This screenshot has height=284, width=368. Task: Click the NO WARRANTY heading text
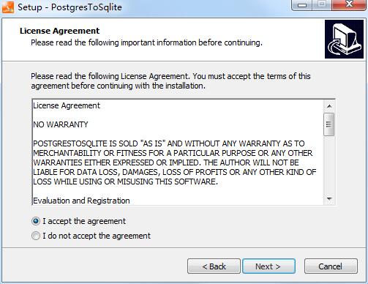click(61, 124)
